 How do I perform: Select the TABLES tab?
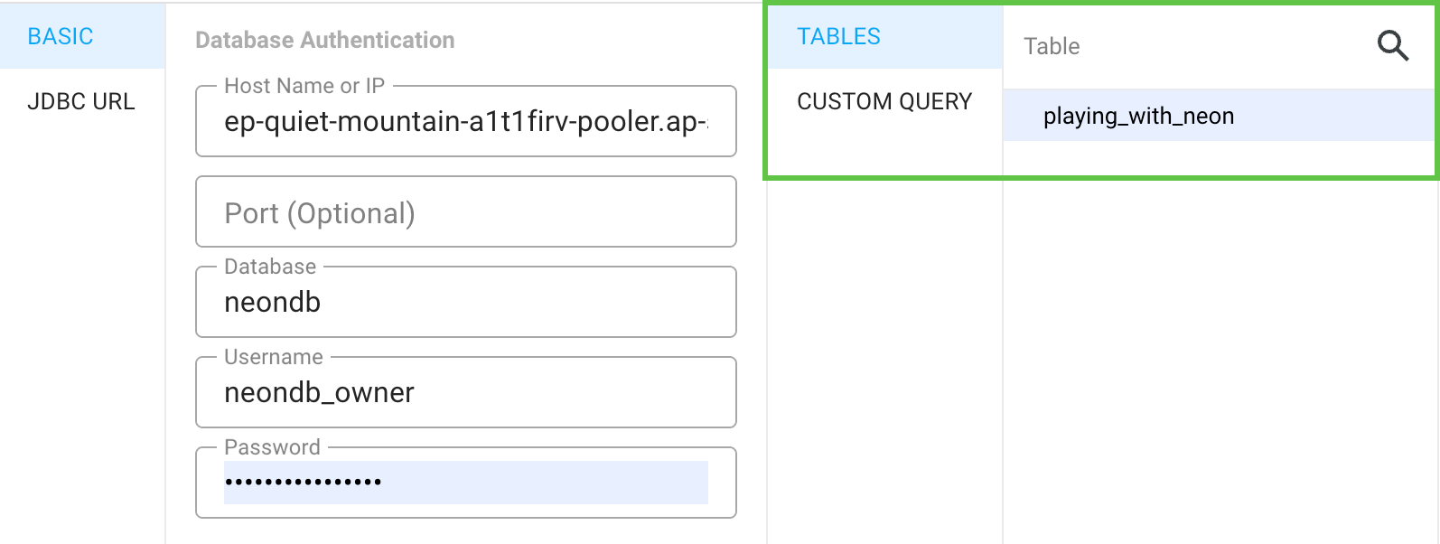click(x=838, y=36)
